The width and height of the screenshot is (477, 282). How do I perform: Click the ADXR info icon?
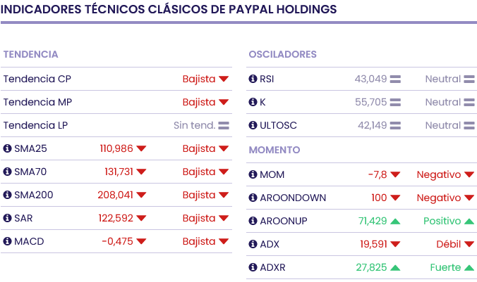pyautogui.click(x=253, y=267)
